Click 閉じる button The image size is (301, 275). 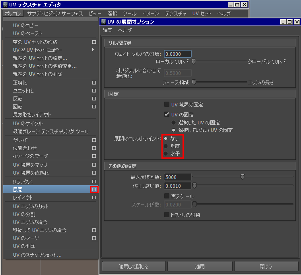(x=266, y=266)
